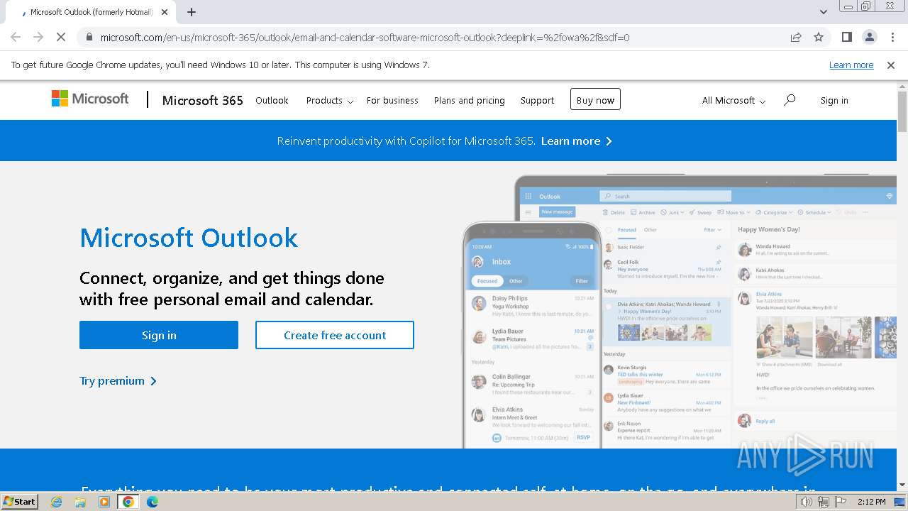908x511 pixels.
Task: Click the blue Sign in button
Action: click(x=159, y=335)
